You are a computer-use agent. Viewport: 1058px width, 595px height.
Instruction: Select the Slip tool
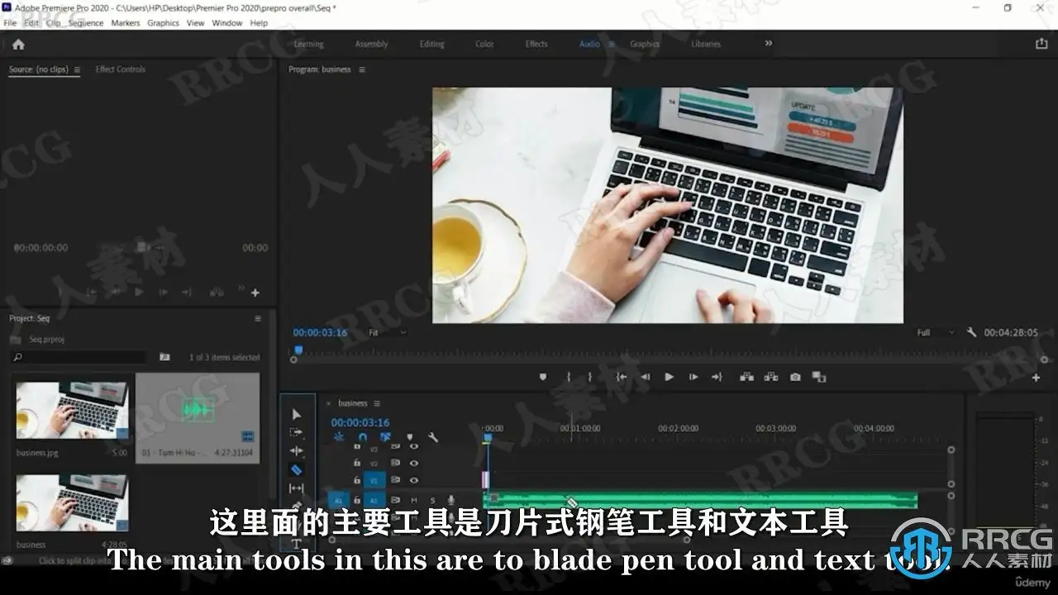297,488
